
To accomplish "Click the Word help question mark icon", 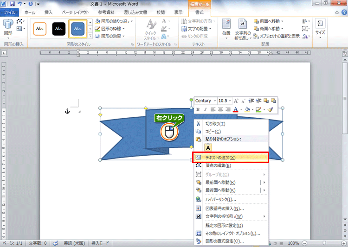I will [344, 13].
